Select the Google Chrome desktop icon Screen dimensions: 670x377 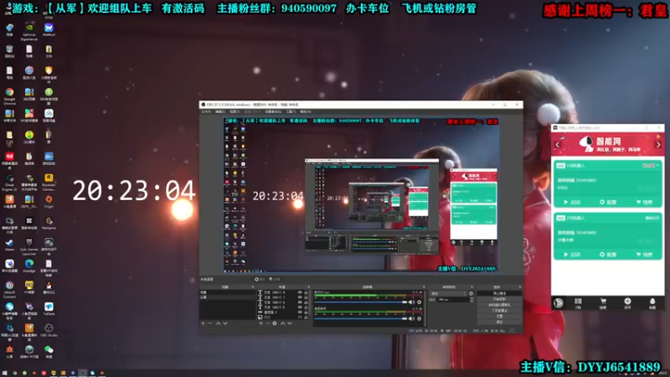coord(9,96)
